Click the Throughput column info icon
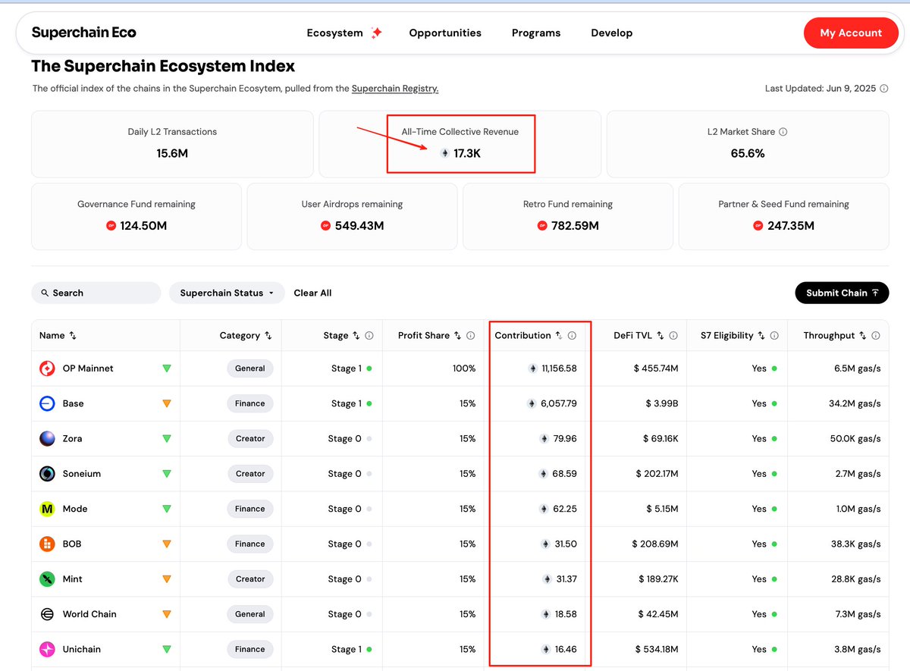910x671 pixels. coord(876,335)
